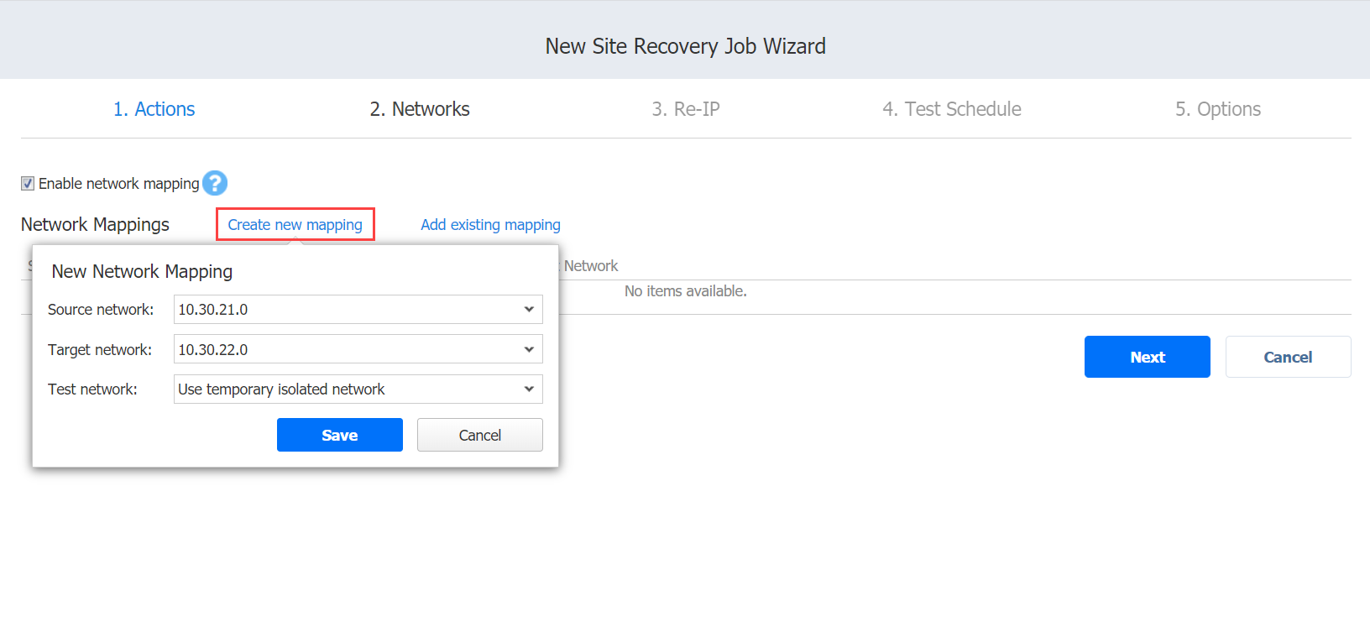The width and height of the screenshot is (1370, 622).
Task: Click the Network column header
Action: (x=591, y=265)
